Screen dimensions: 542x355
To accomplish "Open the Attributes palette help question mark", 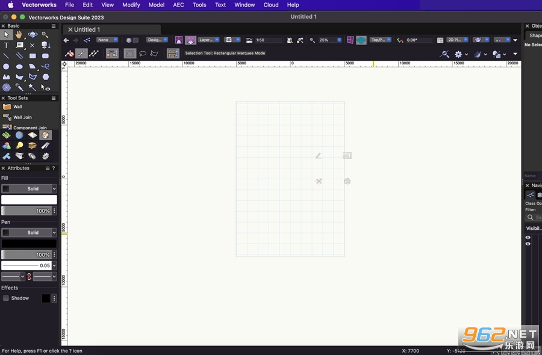I will point(54,168).
